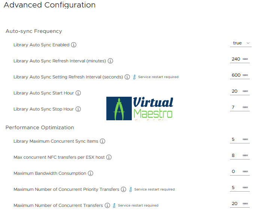Click the Virtual Maestro logo image
The width and height of the screenshot is (261, 214).
tap(140, 109)
